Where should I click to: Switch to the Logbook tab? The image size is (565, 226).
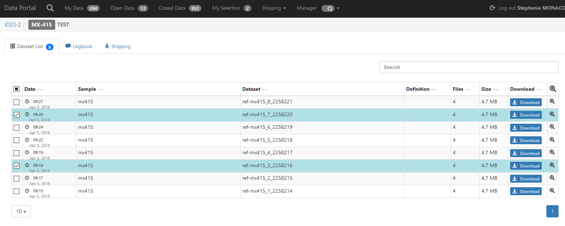click(x=79, y=46)
